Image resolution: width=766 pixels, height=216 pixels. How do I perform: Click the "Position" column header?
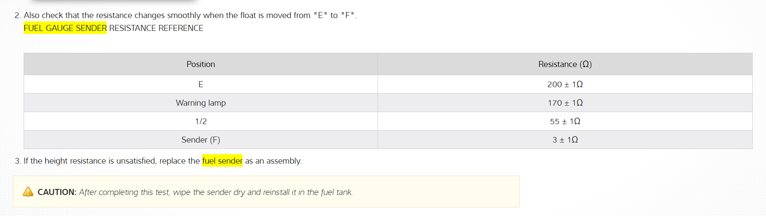coord(201,64)
